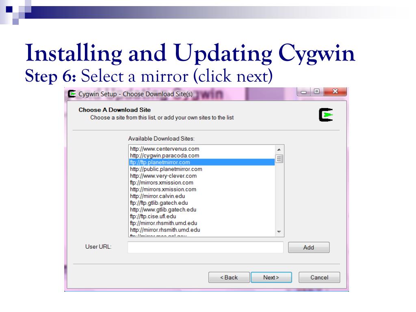Image resolution: width=416 pixels, height=312 pixels.
Task: Click the list scrollbar's up arrow
Action: [x=279, y=149]
